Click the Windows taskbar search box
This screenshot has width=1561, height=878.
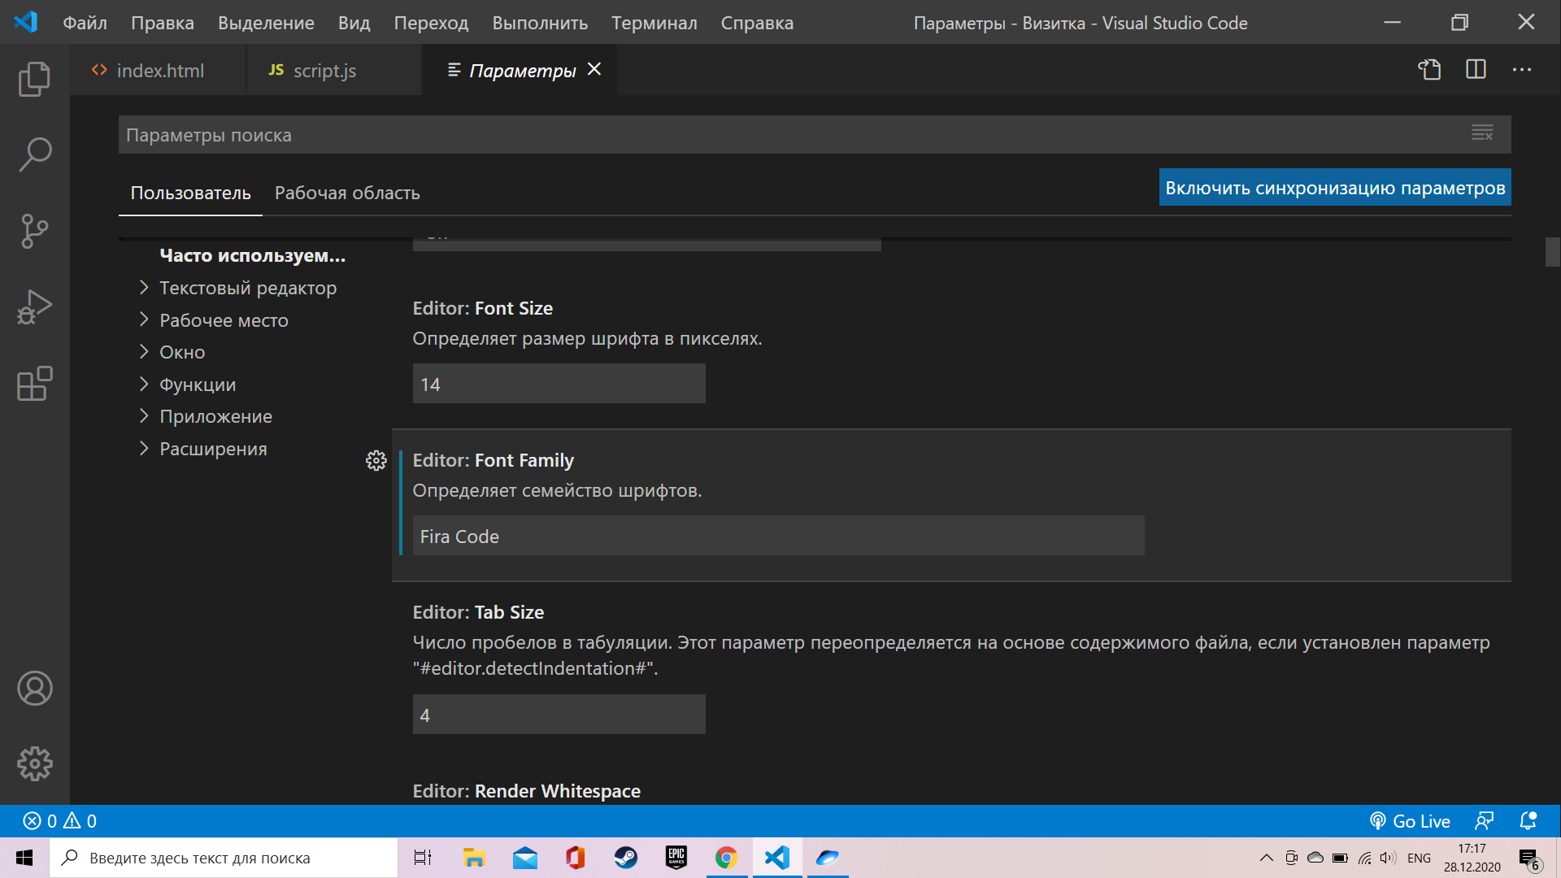click(x=224, y=858)
